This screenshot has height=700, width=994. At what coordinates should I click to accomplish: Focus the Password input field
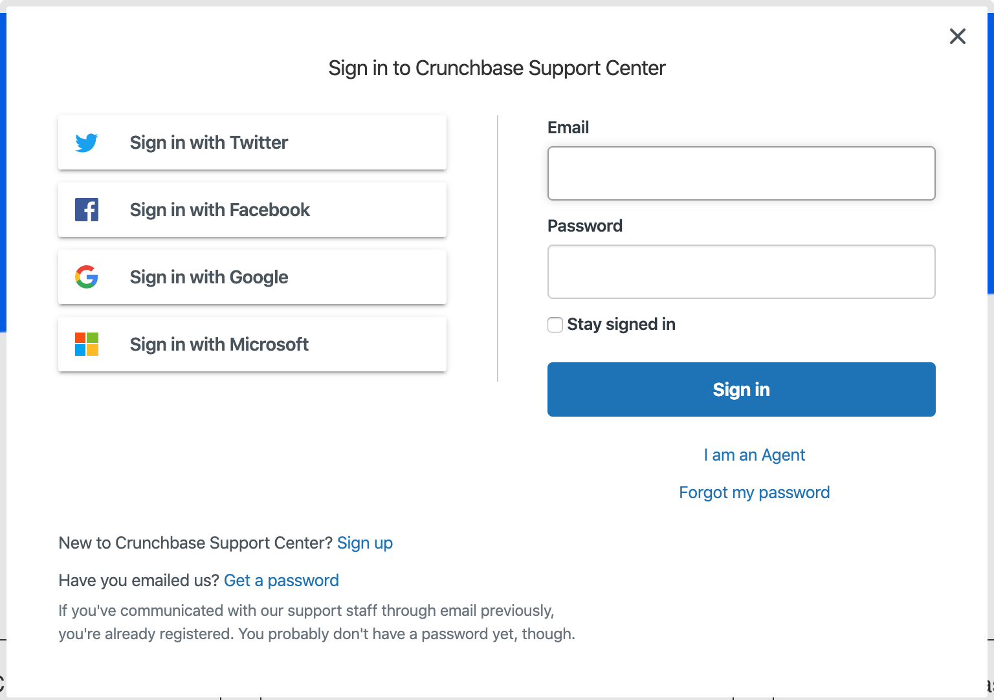click(x=742, y=272)
